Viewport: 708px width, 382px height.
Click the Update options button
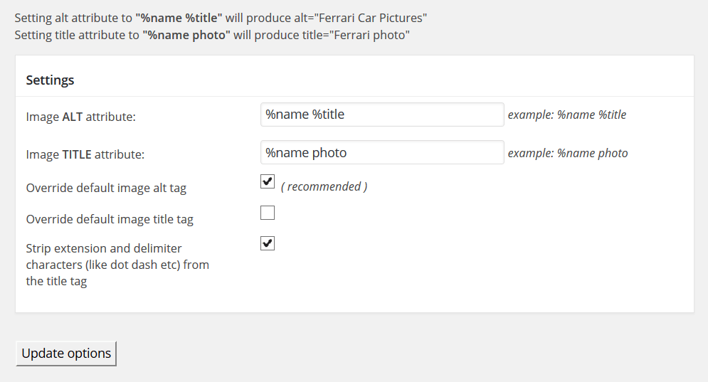(x=66, y=354)
